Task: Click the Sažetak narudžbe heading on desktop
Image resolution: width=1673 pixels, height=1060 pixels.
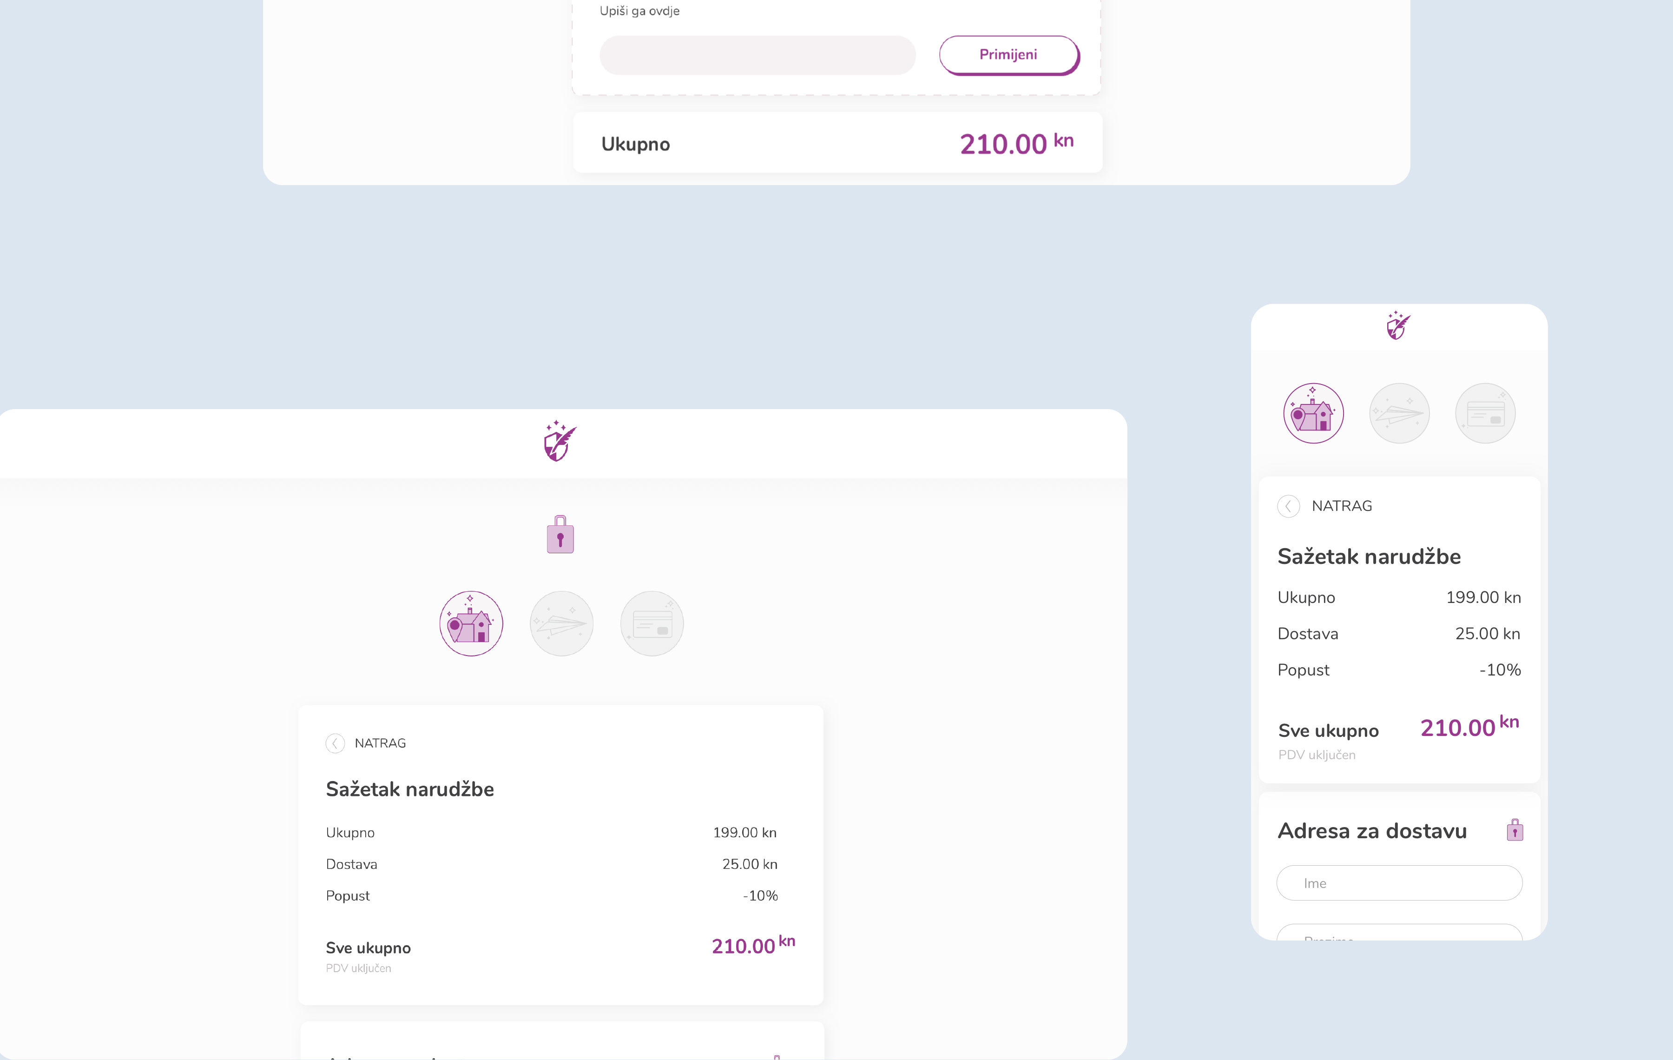Action: [x=410, y=789]
